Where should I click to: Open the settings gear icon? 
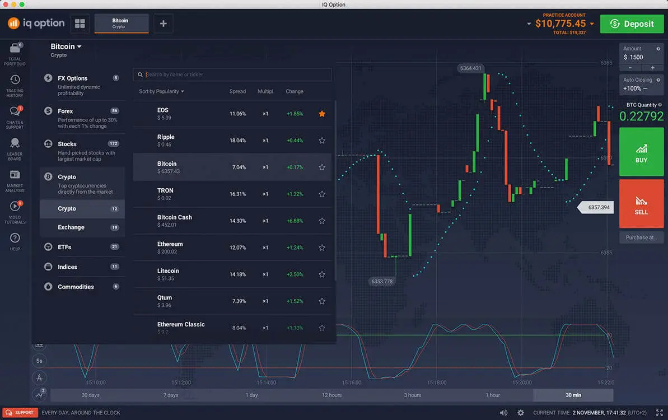pyautogui.click(x=521, y=412)
